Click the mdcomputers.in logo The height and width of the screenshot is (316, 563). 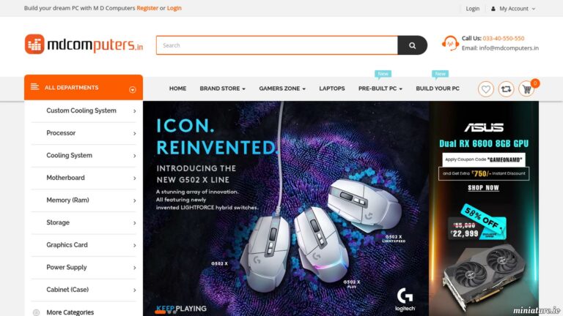pyautogui.click(x=84, y=45)
